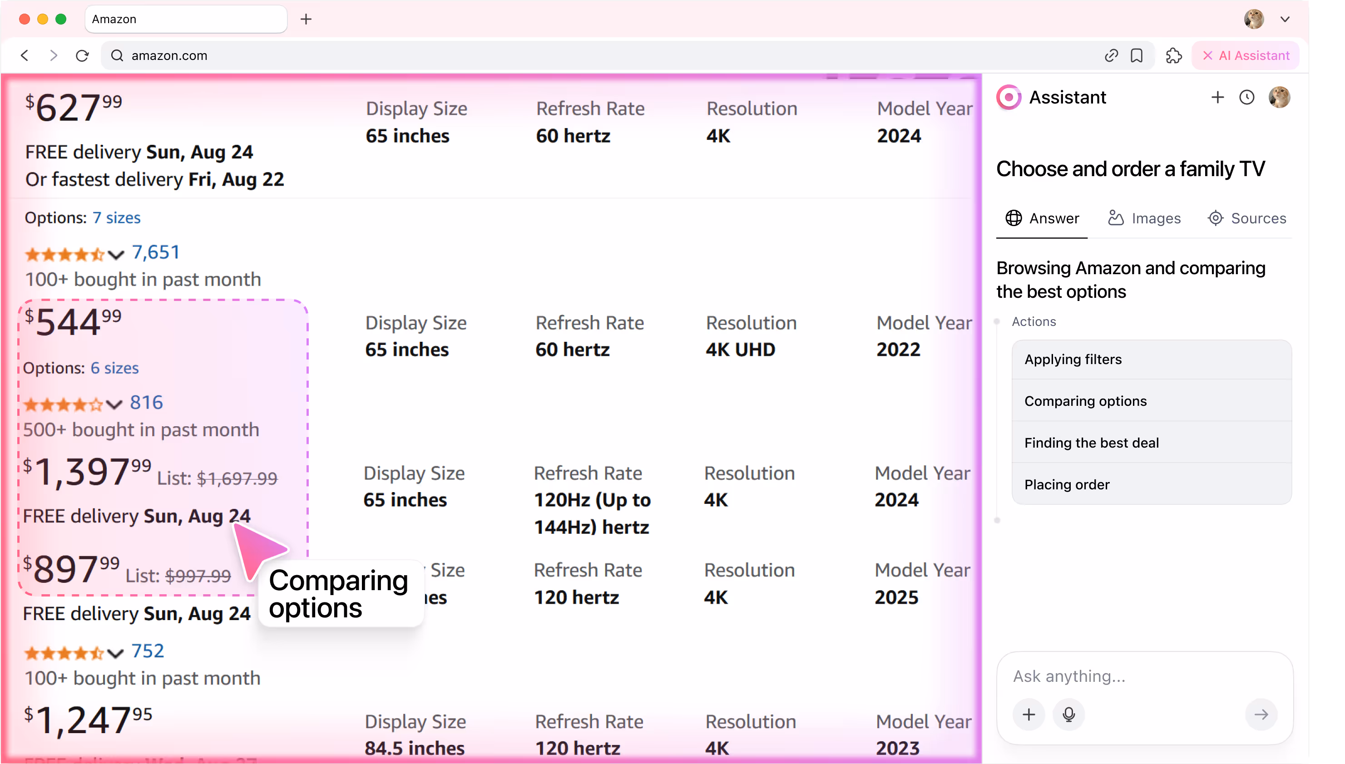Go back to the previous page
This screenshot has height=764, width=1345.
[25, 55]
